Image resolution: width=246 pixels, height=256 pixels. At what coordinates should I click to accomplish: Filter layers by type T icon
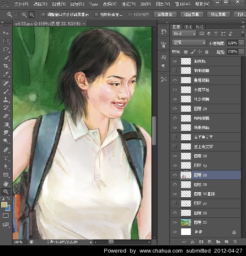coord(216,34)
